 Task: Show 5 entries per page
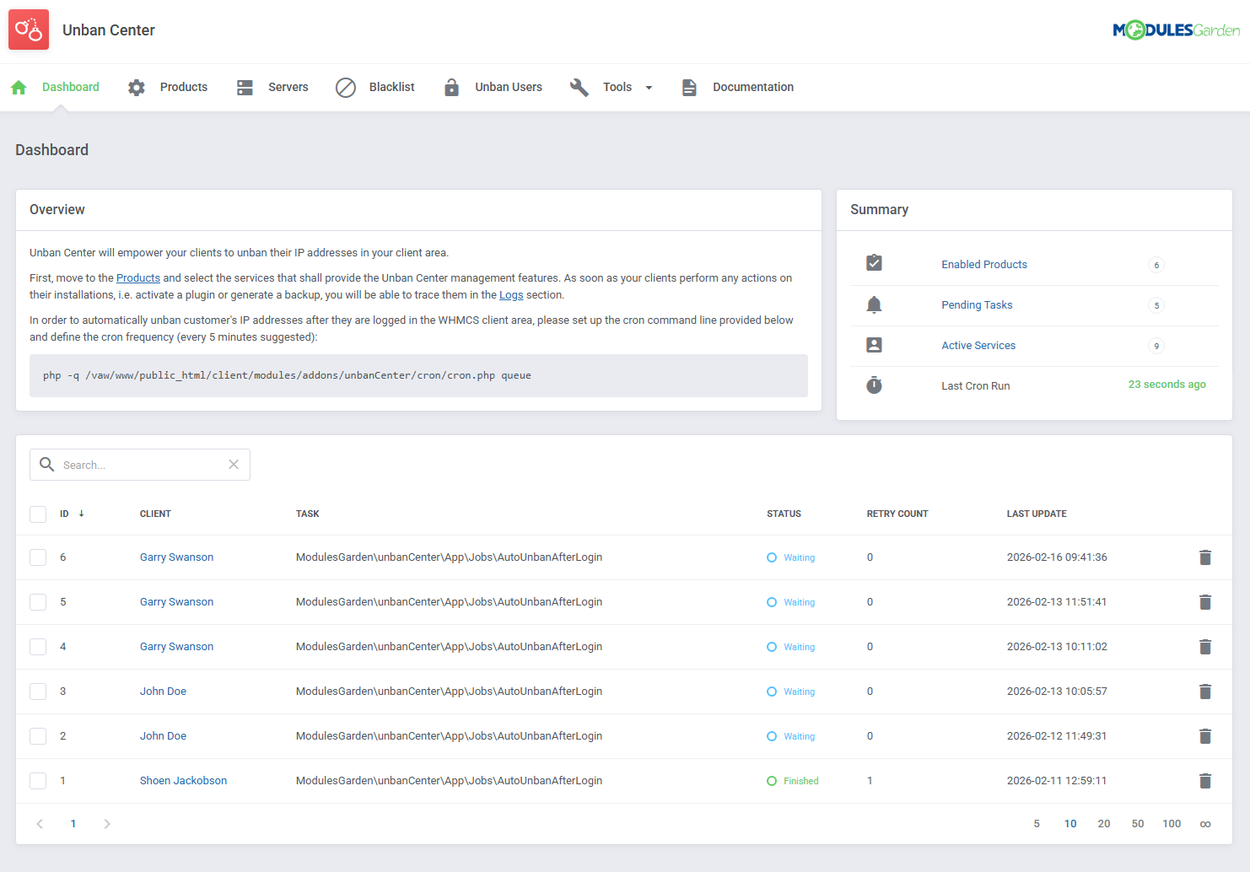click(x=1037, y=824)
